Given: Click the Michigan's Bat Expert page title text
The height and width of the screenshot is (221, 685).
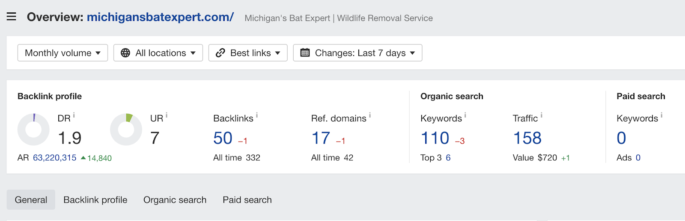Looking at the screenshot, I should pos(339,18).
